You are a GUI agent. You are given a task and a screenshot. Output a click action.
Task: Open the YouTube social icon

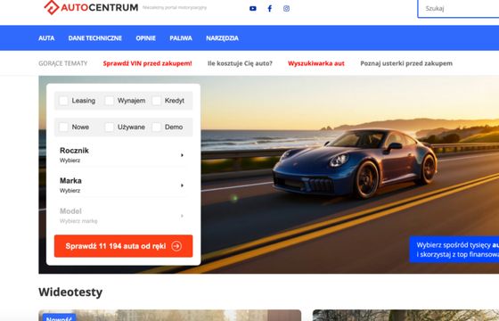(253, 9)
